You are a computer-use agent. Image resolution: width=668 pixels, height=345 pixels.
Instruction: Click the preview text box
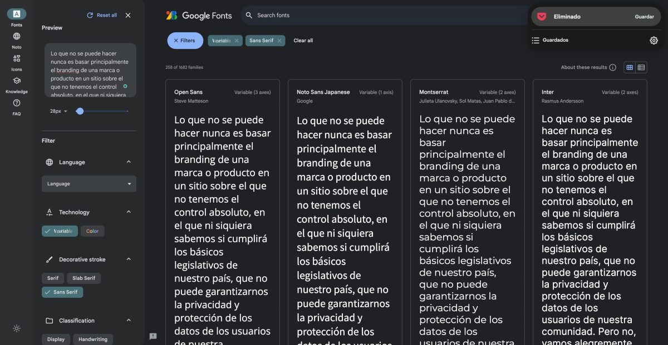(x=90, y=71)
